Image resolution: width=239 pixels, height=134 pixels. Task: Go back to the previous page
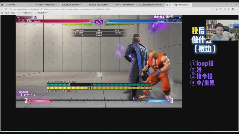pos(2,9)
